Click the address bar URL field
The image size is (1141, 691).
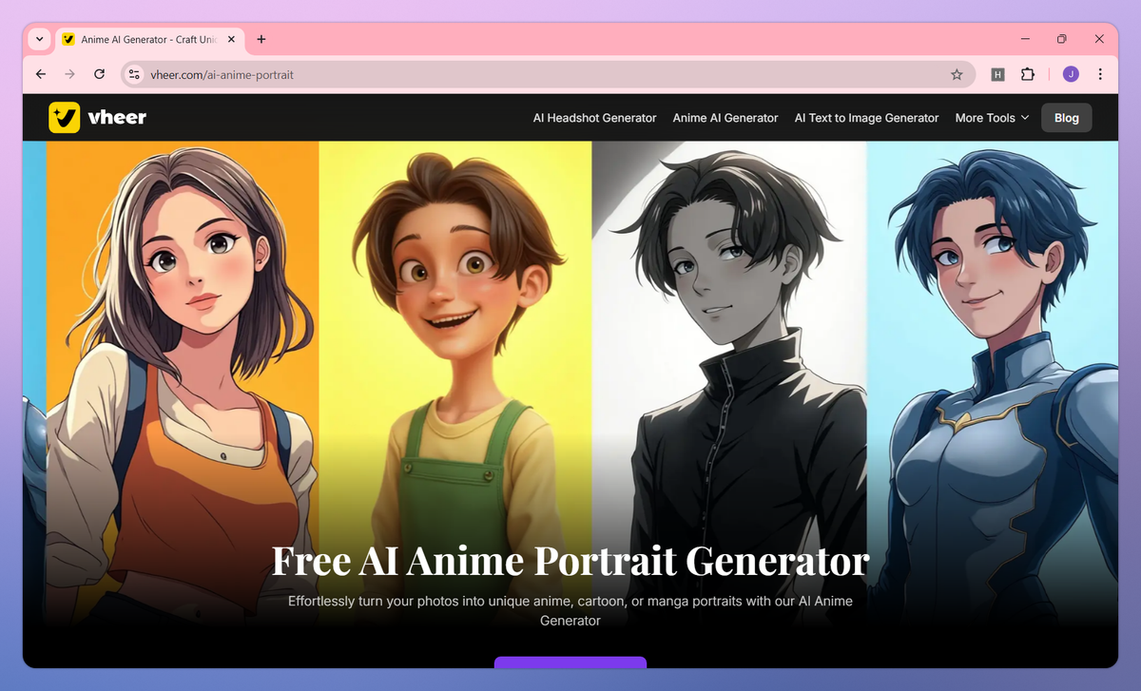[548, 74]
